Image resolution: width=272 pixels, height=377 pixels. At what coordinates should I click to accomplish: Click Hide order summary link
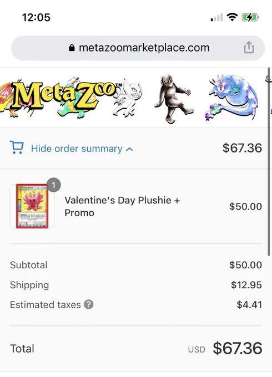pyautogui.click(x=77, y=149)
